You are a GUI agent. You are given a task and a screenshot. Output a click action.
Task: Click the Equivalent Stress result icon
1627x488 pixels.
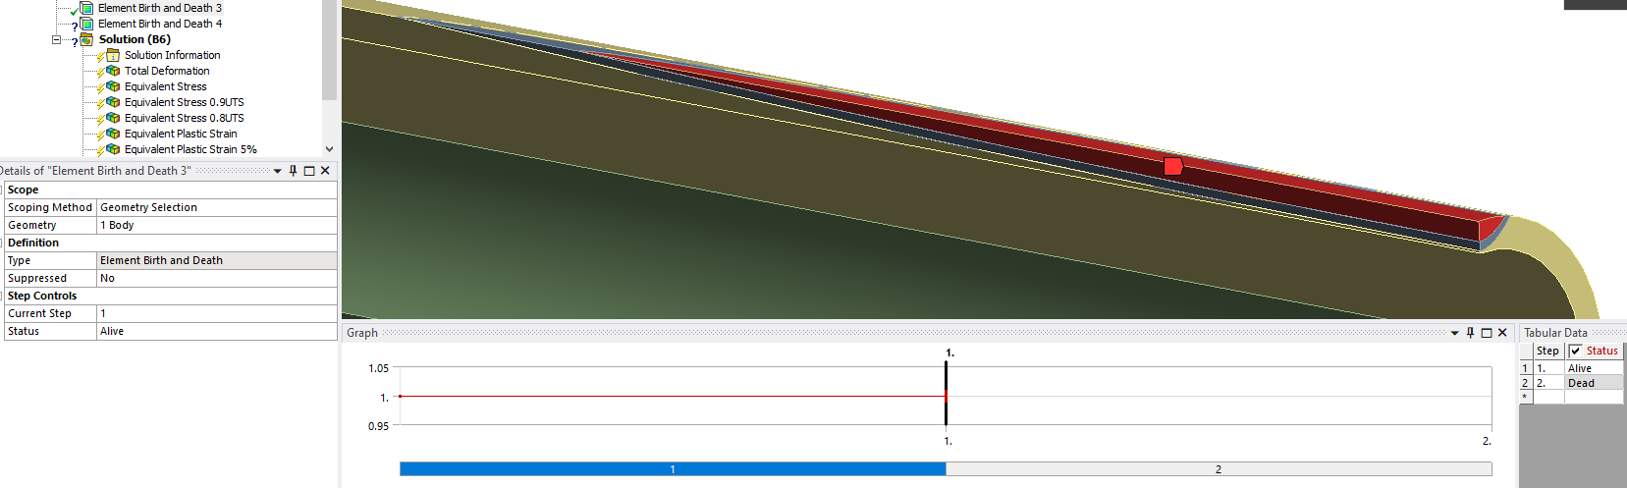pyautogui.click(x=113, y=86)
